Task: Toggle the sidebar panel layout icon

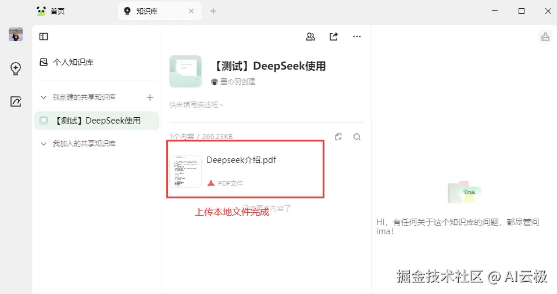Action: 44,37
